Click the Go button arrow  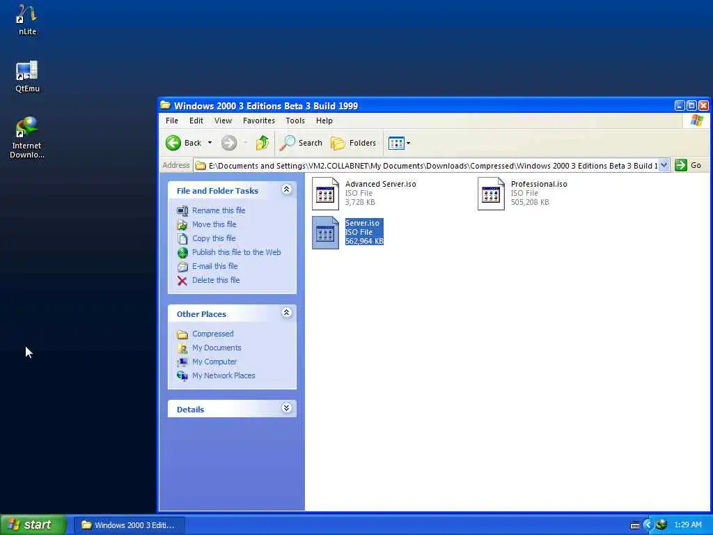point(681,165)
